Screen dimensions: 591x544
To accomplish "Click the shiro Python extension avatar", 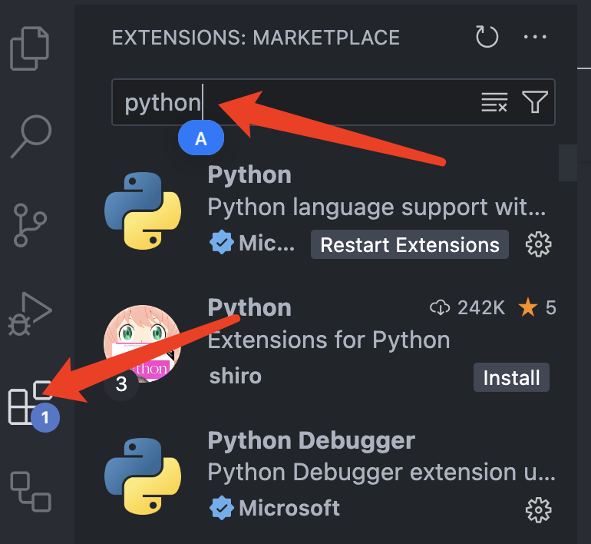I will [142, 342].
